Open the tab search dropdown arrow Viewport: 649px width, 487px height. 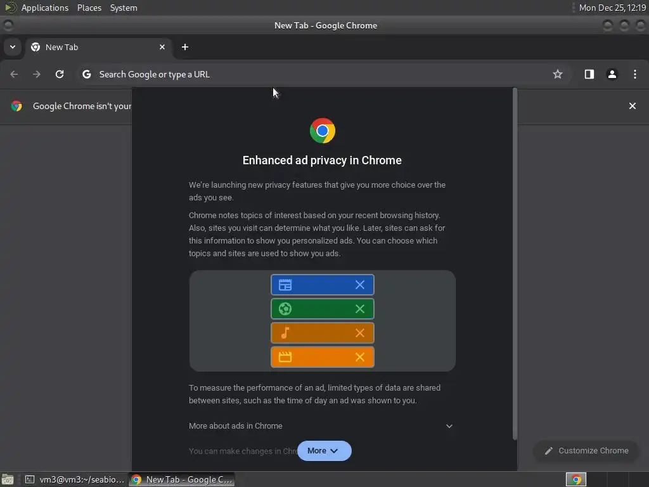[x=13, y=47]
